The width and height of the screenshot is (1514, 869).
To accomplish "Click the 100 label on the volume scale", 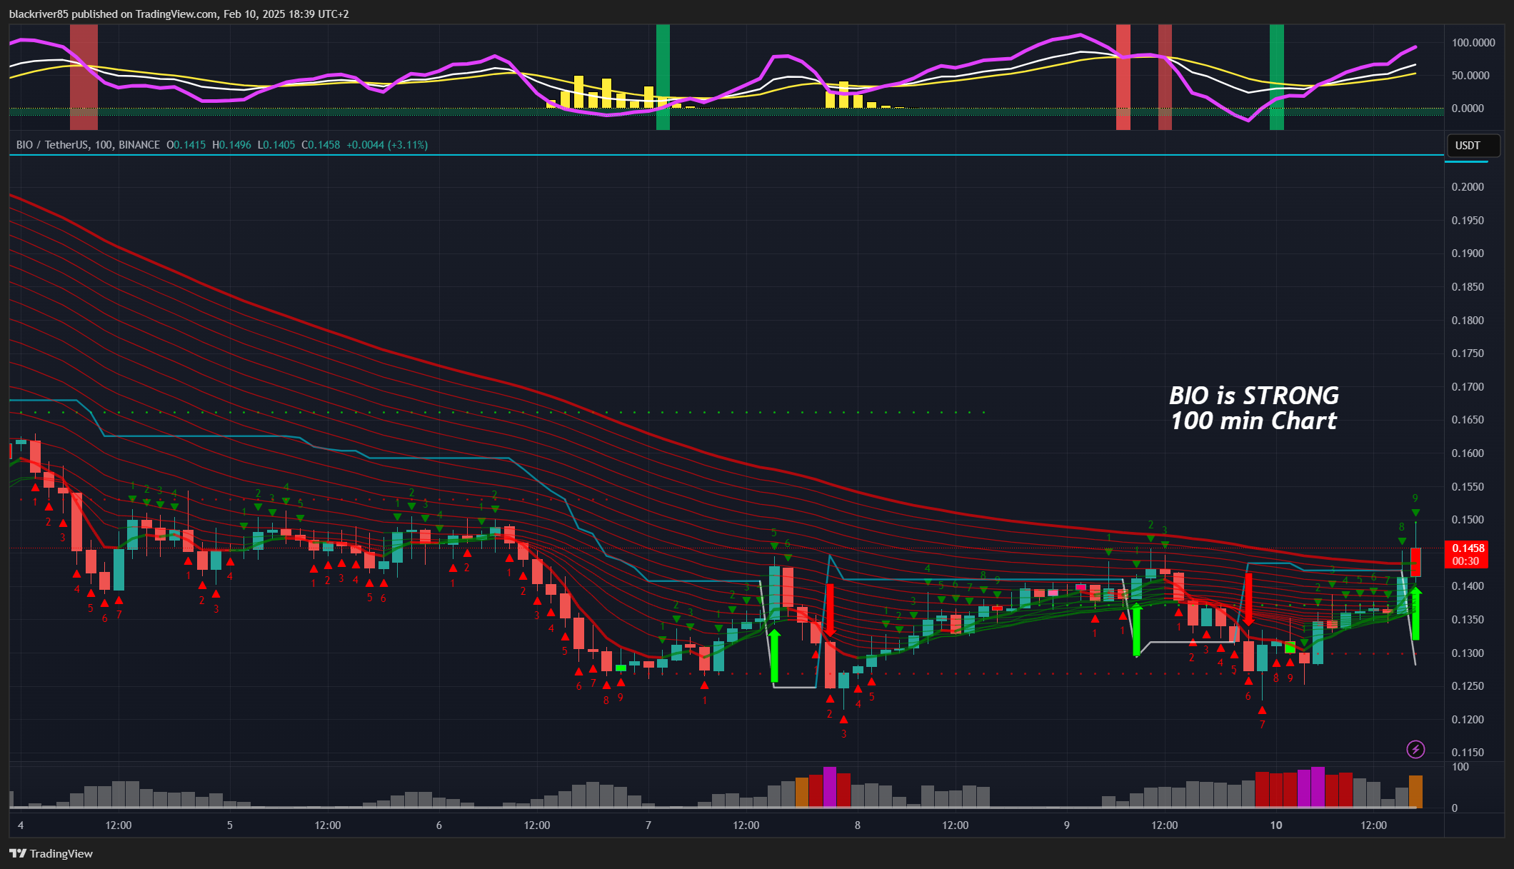I will 1460,767.
